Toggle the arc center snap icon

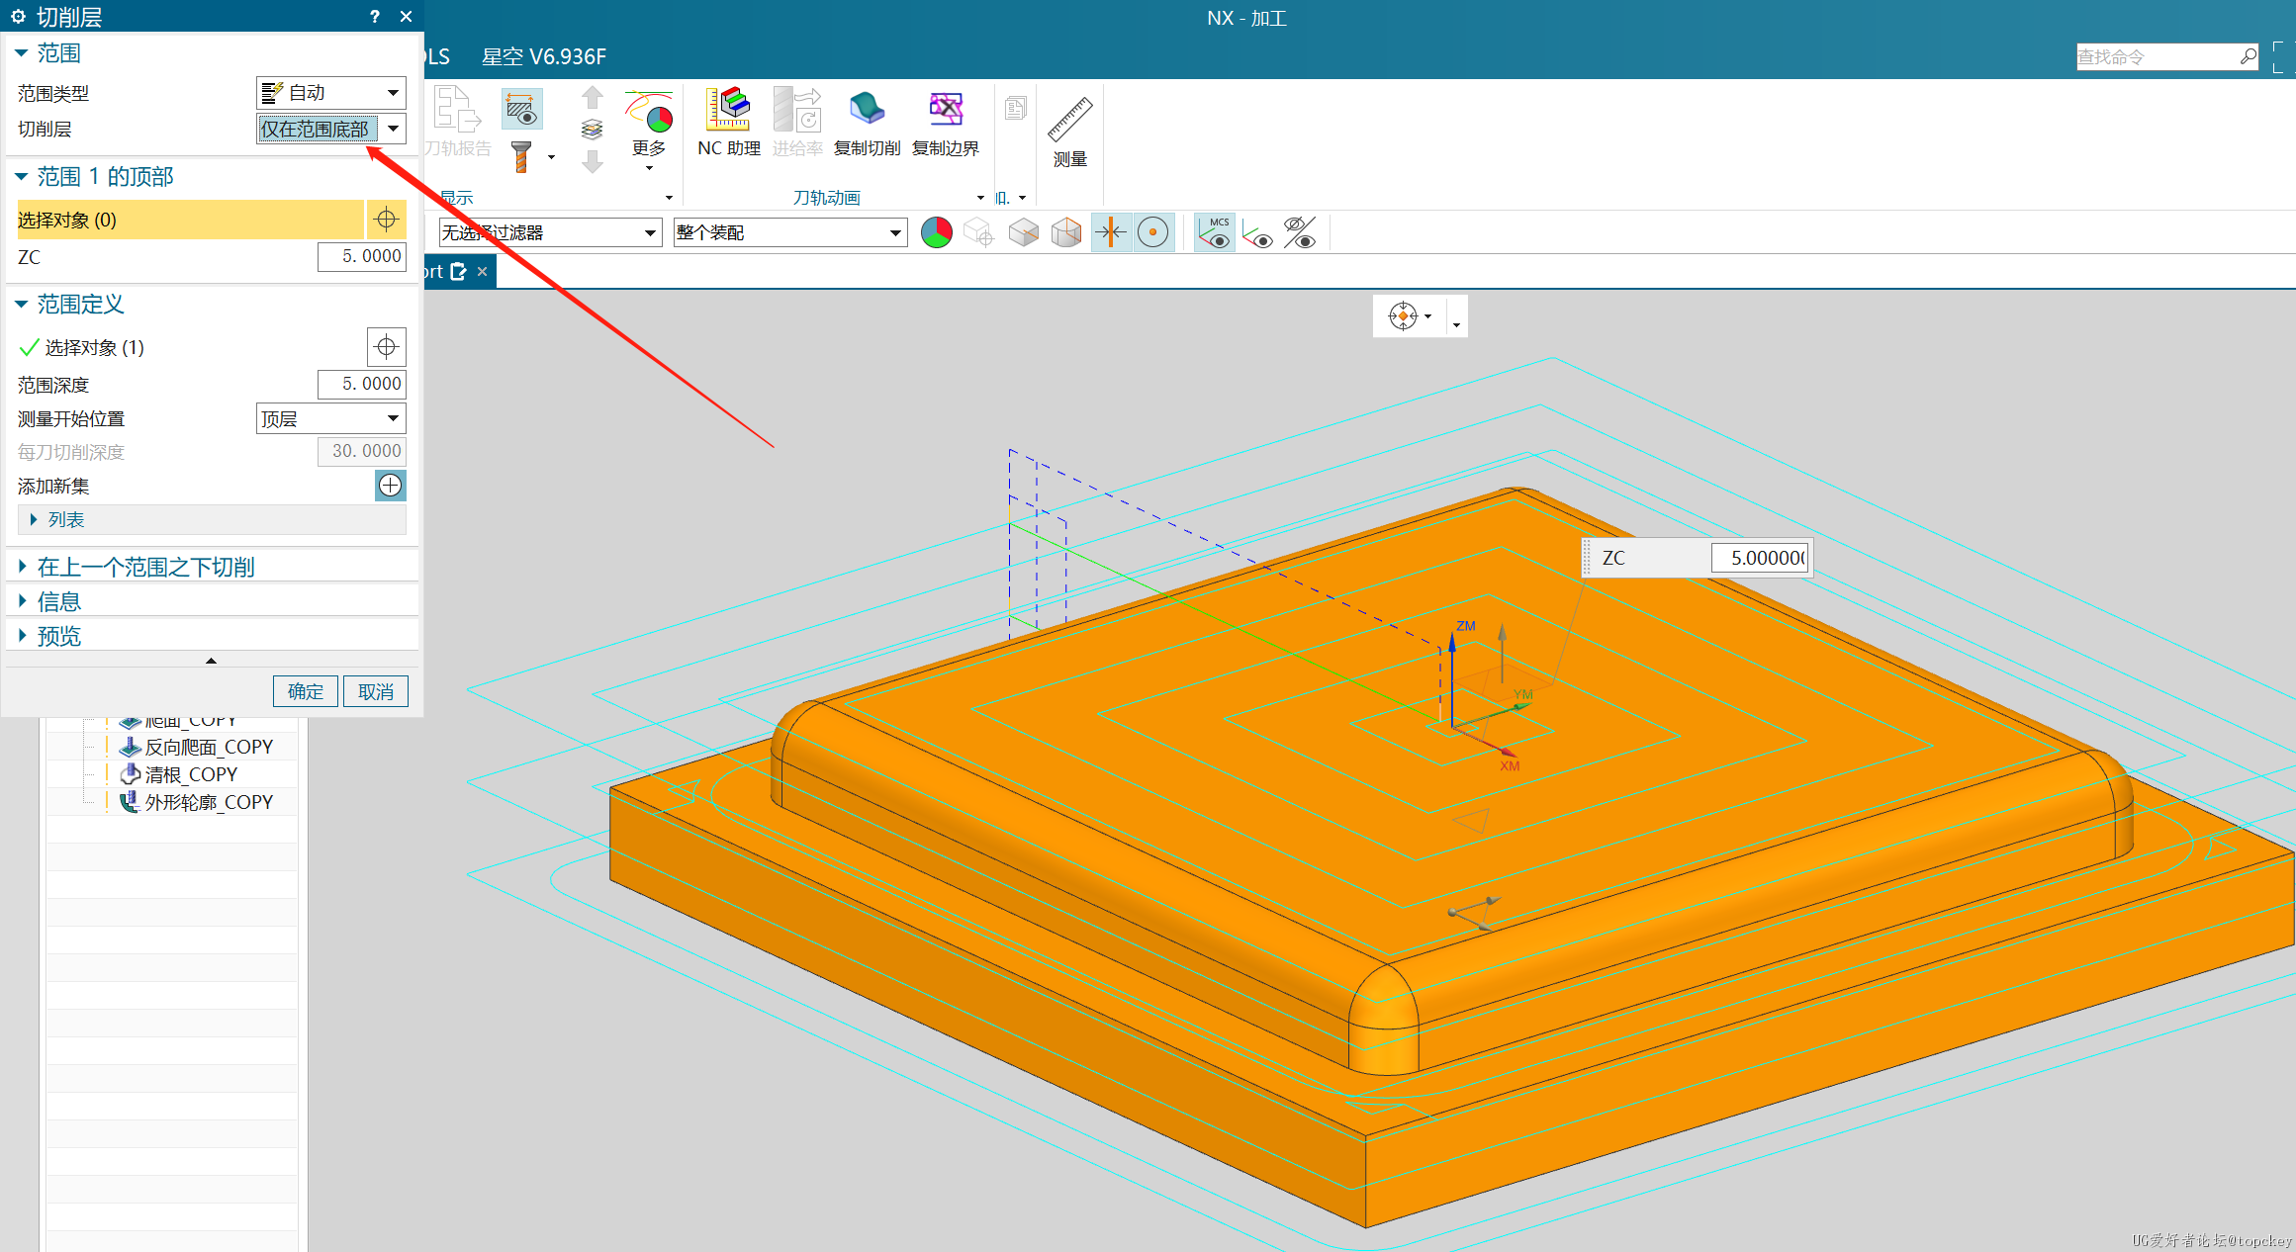(1152, 232)
